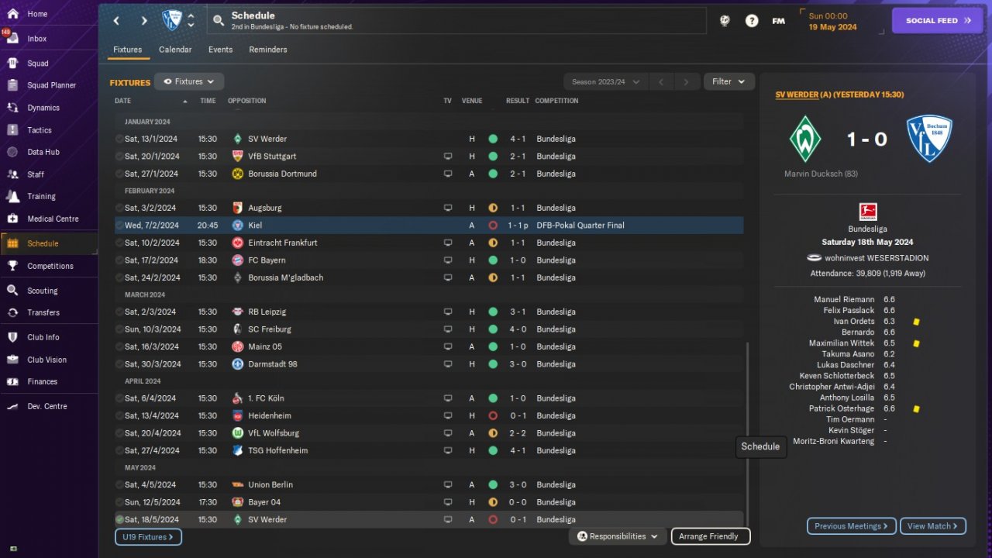This screenshot has height=558, width=992.
Task: Click the down chevron beside the club badge
Action: 191,26
